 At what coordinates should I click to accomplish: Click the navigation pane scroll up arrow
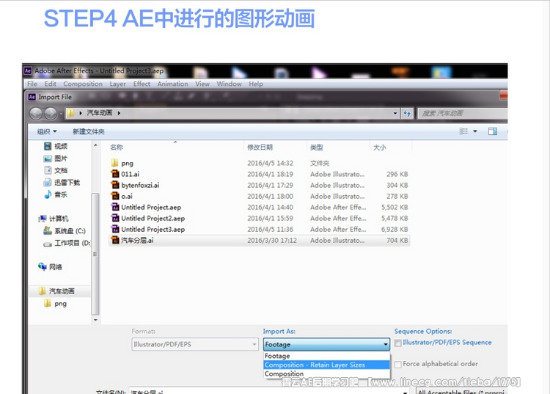click(x=95, y=145)
